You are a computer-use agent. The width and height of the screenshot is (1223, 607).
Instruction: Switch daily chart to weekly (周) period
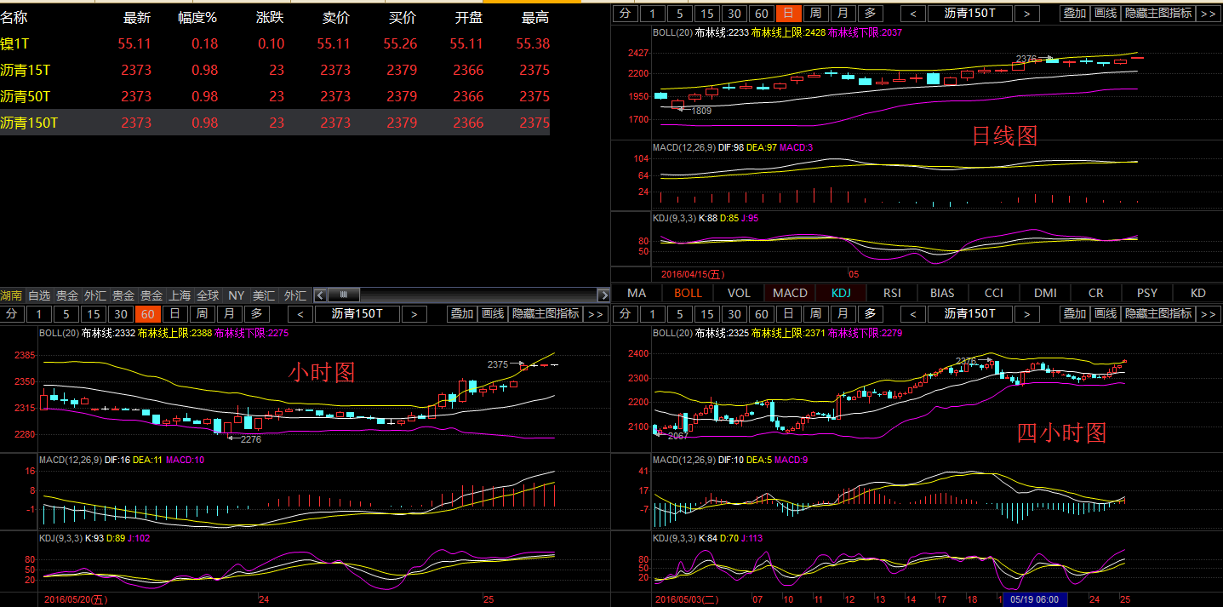[x=815, y=13]
